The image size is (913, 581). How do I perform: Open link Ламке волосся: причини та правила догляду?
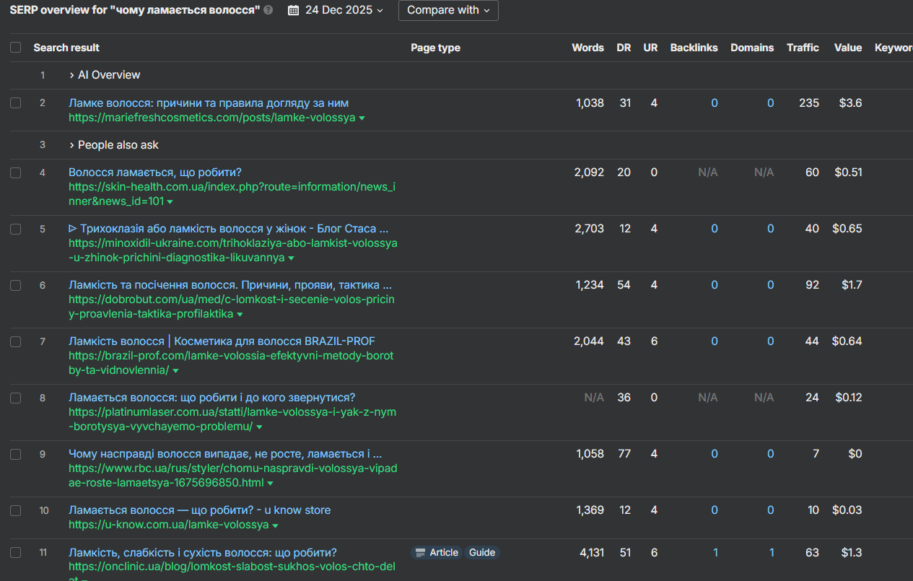coord(209,103)
